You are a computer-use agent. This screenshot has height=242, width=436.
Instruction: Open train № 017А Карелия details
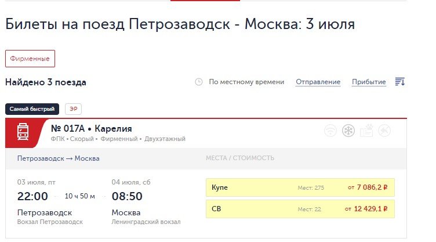[92, 128]
